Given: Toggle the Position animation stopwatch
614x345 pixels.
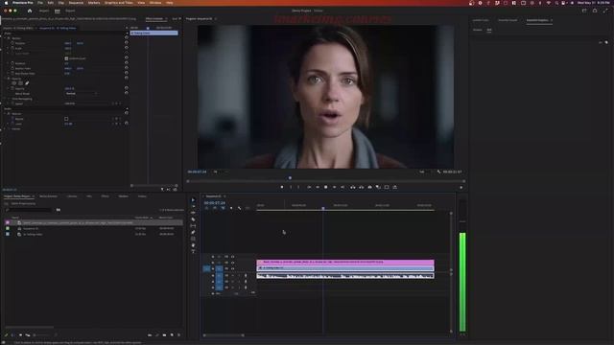Looking at the screenshot, I should [12, 43].
